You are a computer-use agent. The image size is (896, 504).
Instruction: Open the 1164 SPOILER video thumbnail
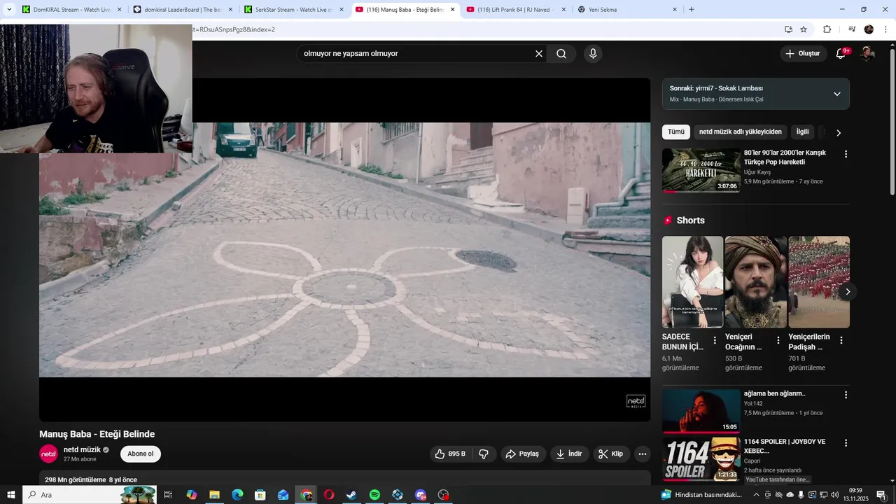point(701,459)
